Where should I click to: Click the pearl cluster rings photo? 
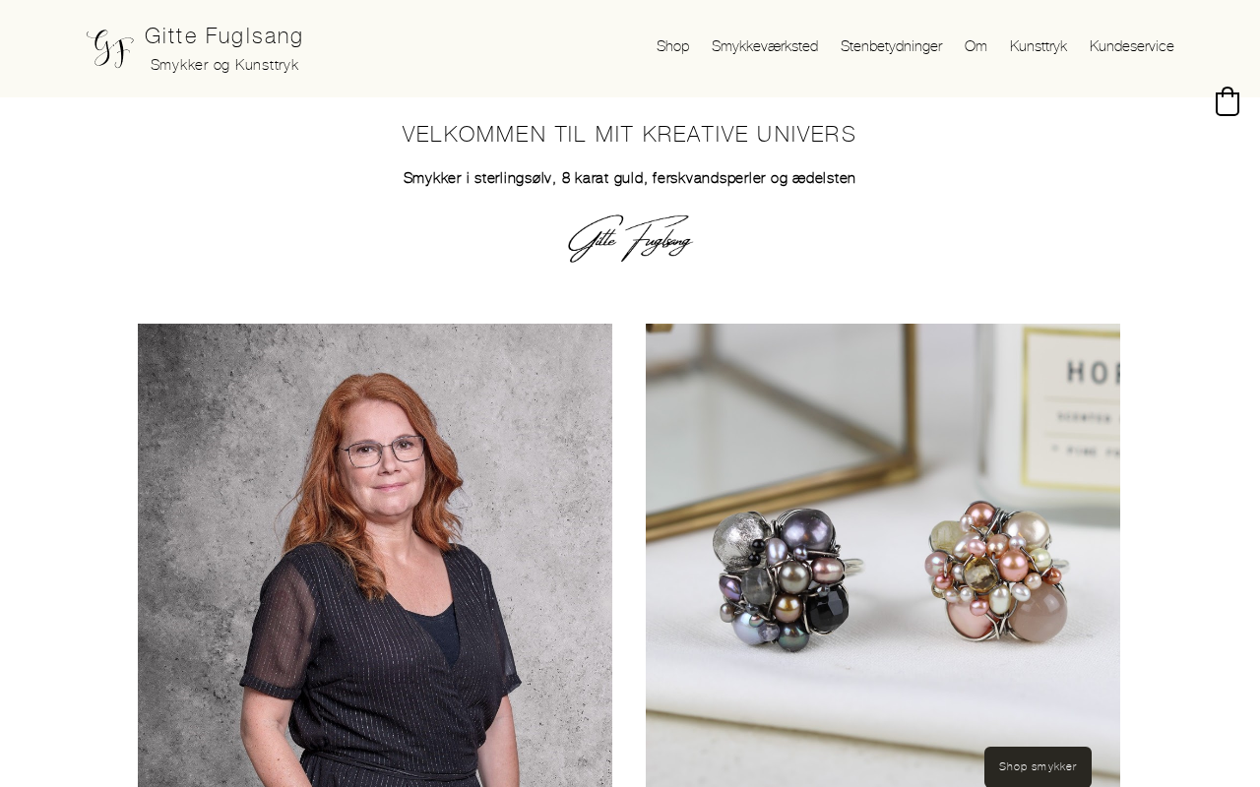tap(883, 555)
